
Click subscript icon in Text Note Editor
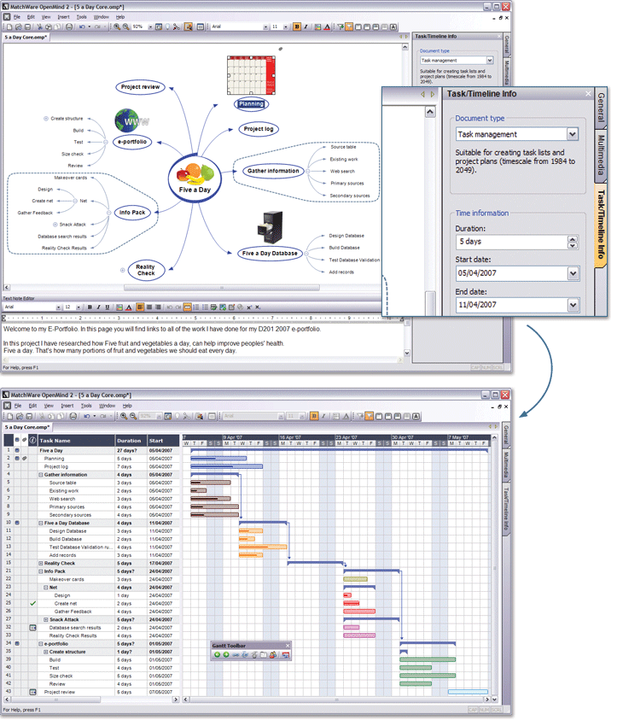[x=258, y=307]
